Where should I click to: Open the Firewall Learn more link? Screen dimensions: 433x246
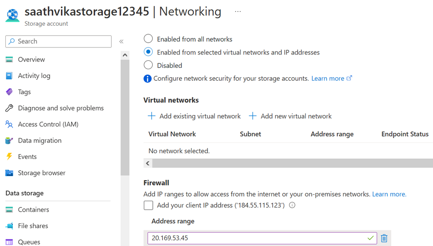pyautogui.click(x=389, y=194)
